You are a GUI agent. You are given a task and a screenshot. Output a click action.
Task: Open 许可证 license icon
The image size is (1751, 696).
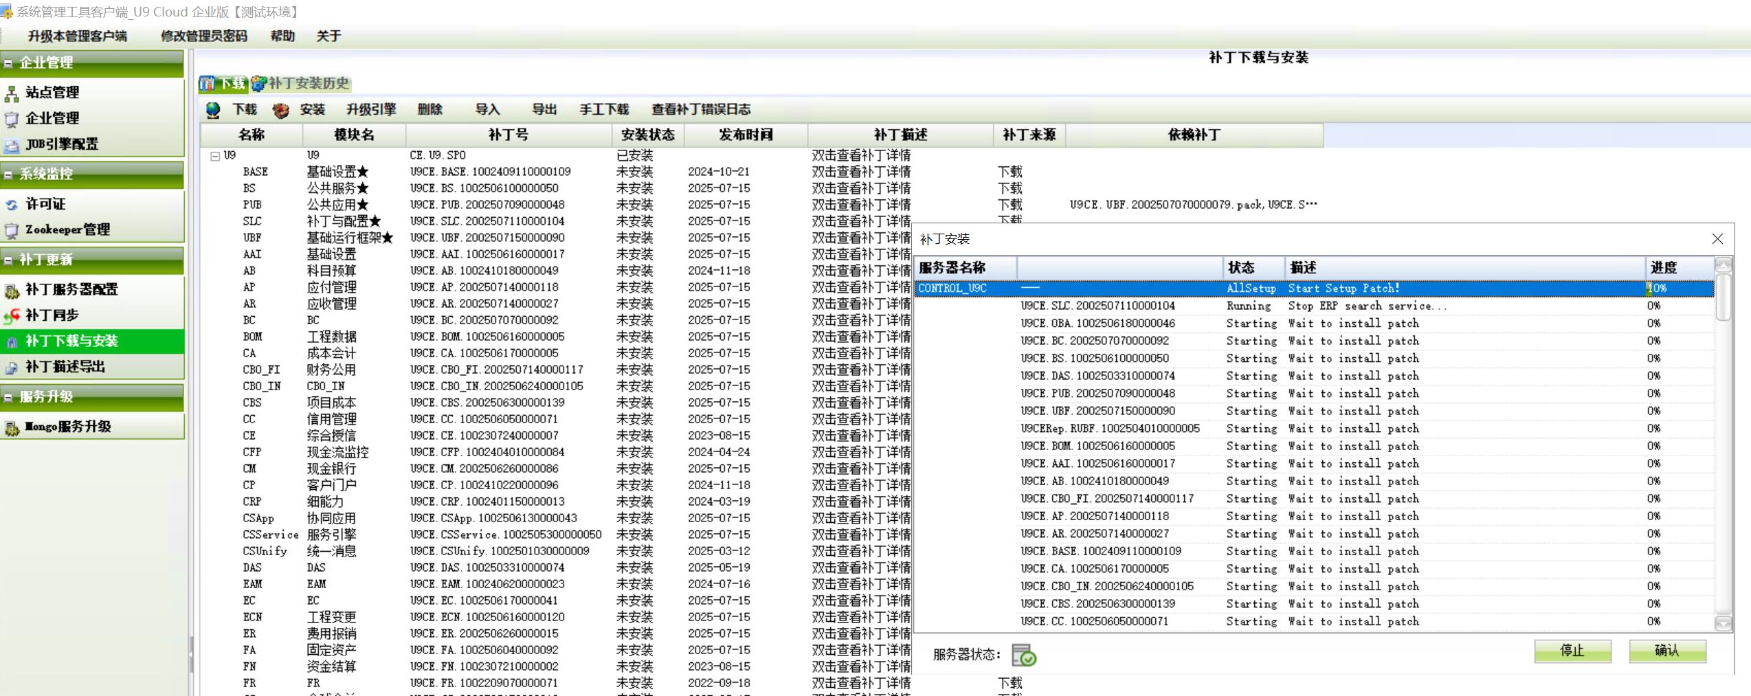pyautogui.click(x=12, y=204)
